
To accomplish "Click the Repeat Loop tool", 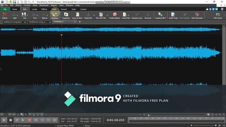I will click(x=137, y=16).
